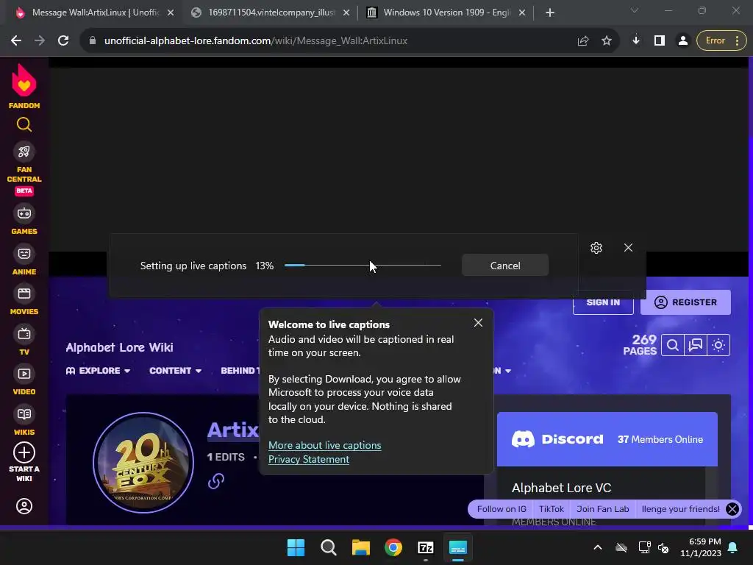Open wiki search magnifier near page count
The image size is (753, 565).
(673, 345)
